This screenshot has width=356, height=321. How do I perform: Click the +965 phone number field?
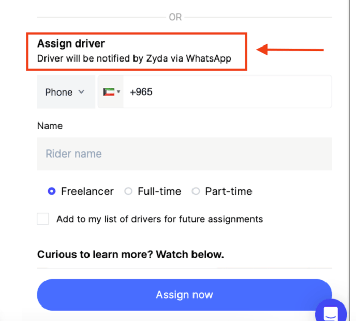[x=227, y=92]
